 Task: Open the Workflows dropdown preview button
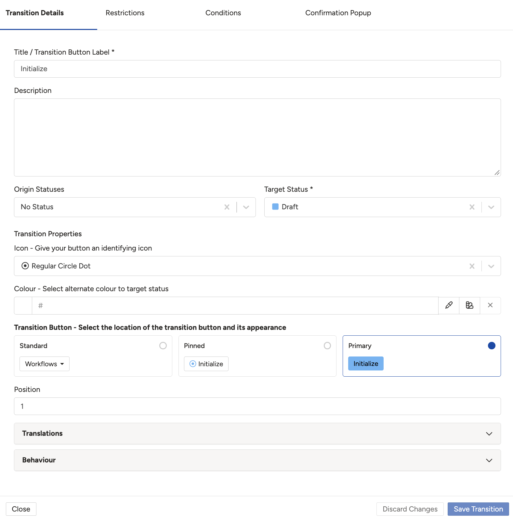[45, 364]
